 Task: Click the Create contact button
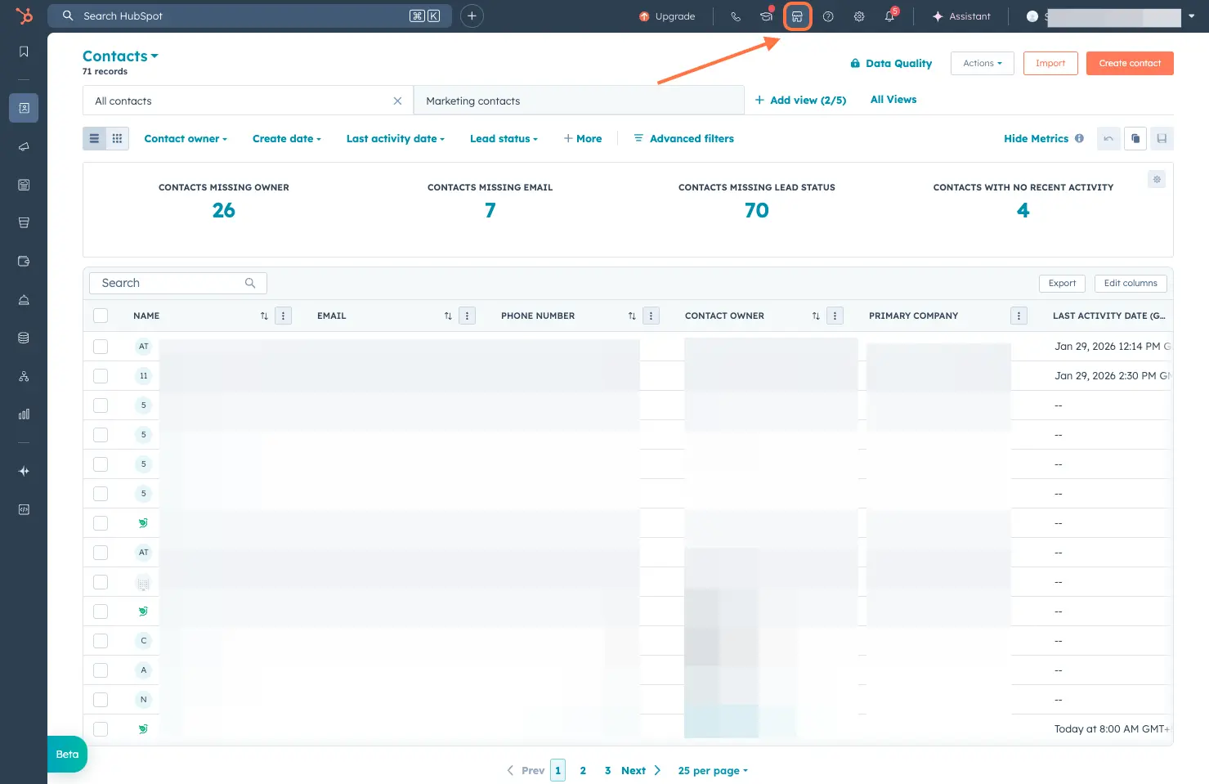coord(1129,64)
